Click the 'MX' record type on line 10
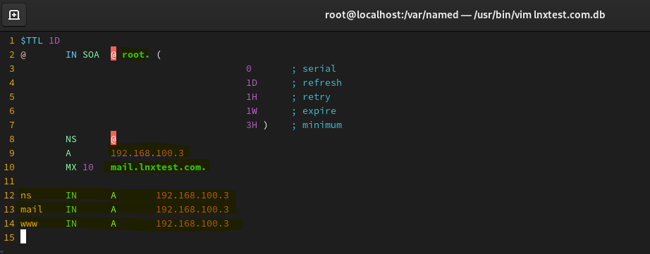This screenshot has height=254, width=650. coord(71,167)
